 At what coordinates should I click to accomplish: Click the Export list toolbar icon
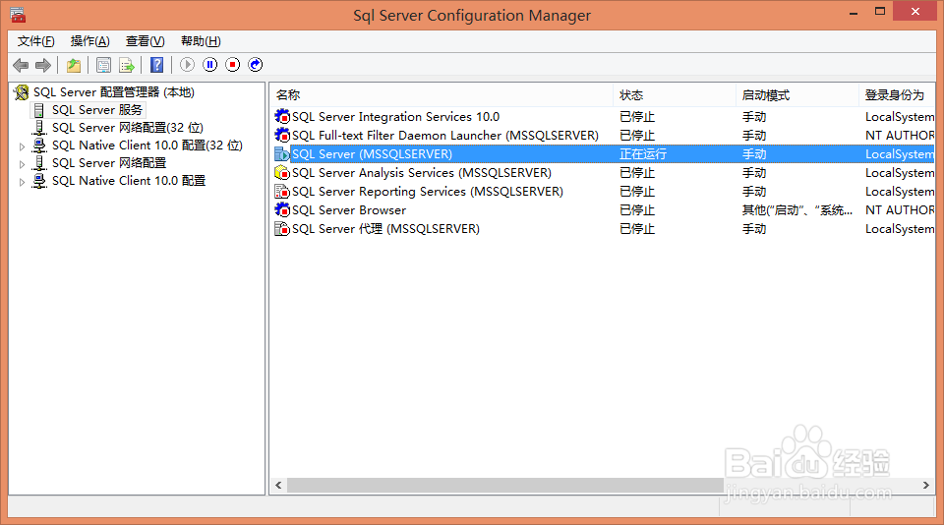pos(127,65)
